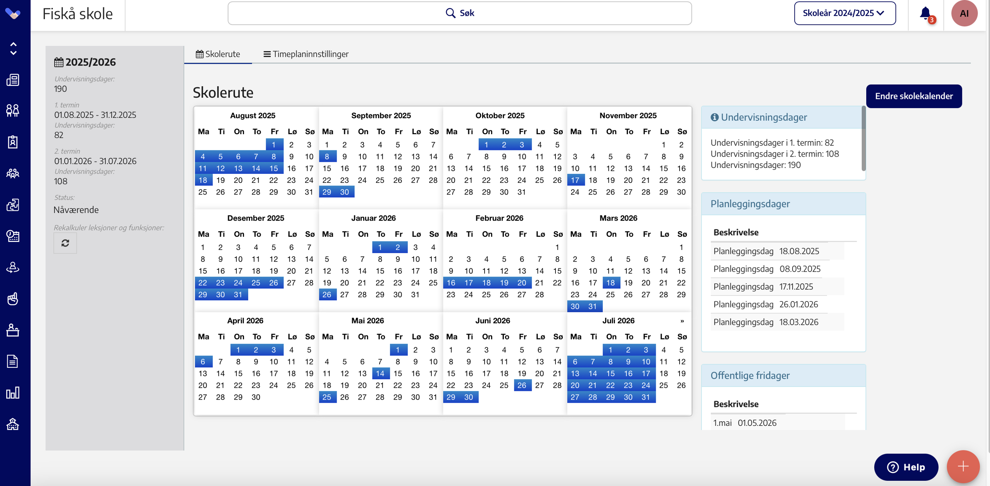
Task: Click 'Undervisningsdager i 2. termin: 108' text
Action: pos(774,154)
